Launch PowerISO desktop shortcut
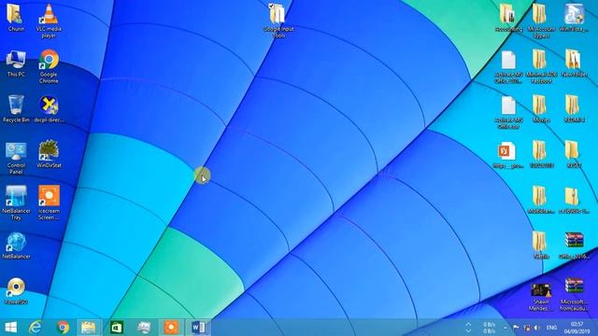The image size is (598, 336). pyautogui.click(x=16, y=287)
